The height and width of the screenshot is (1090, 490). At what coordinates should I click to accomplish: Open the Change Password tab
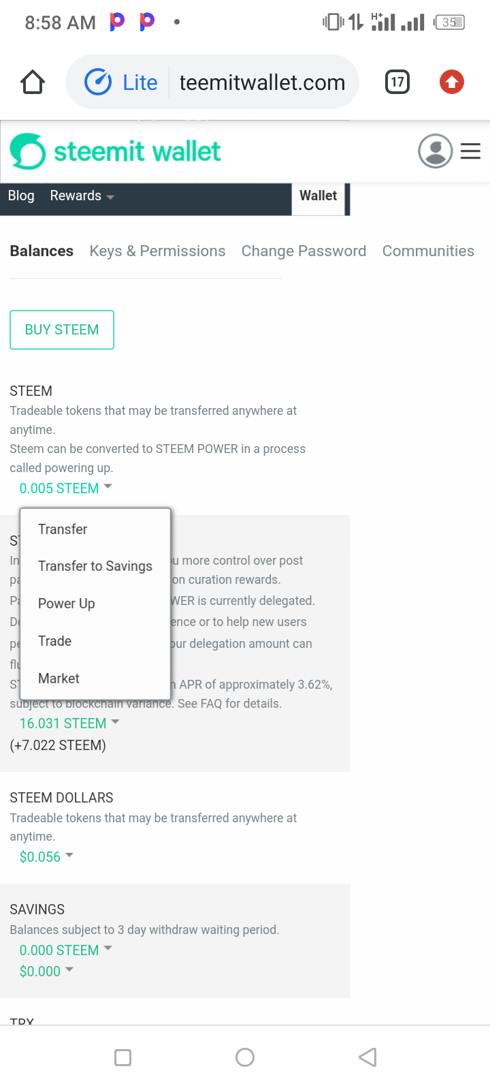[304, 251]
